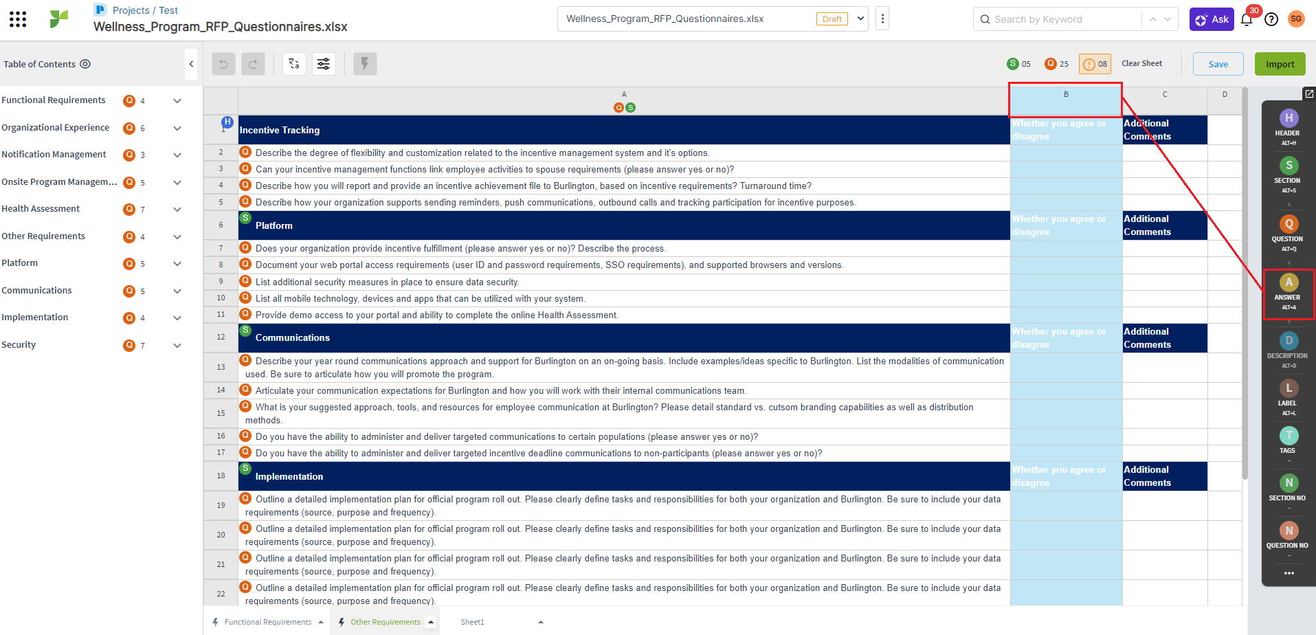Open SG user avatar menu

(1296, 19)
